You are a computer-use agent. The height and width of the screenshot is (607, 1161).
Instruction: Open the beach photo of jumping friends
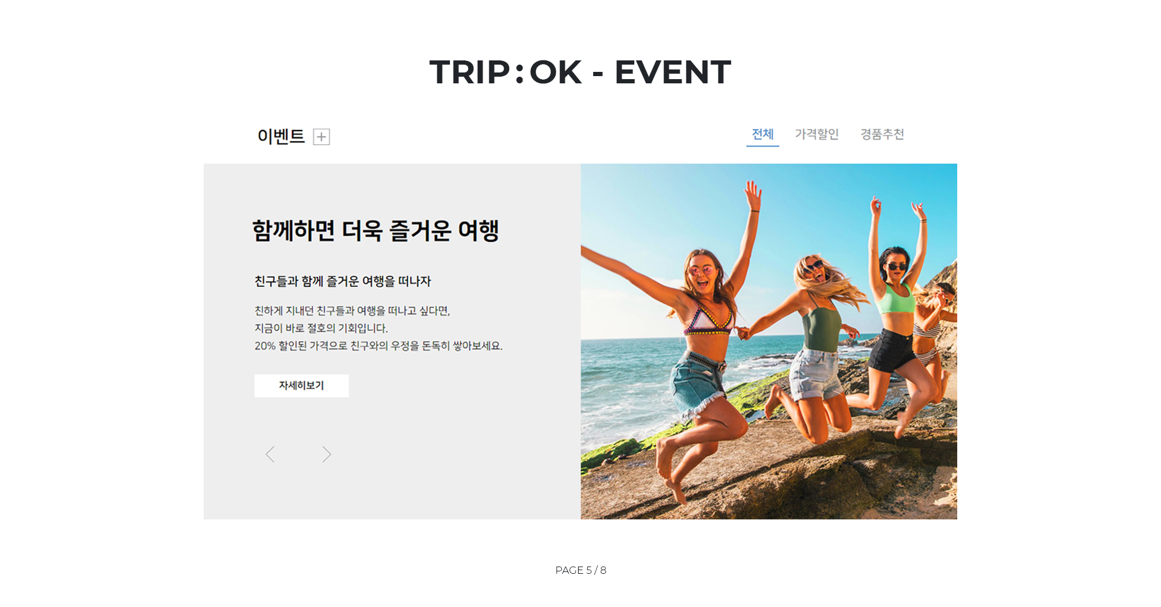coord(769,341)
